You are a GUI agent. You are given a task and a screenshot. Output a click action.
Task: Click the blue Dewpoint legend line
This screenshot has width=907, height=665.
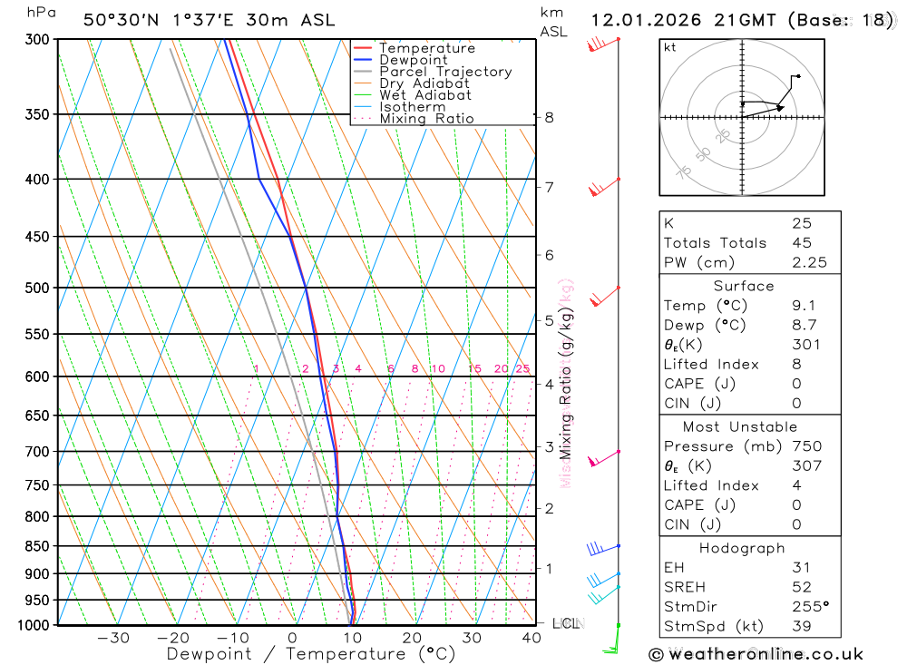(364, 60)
